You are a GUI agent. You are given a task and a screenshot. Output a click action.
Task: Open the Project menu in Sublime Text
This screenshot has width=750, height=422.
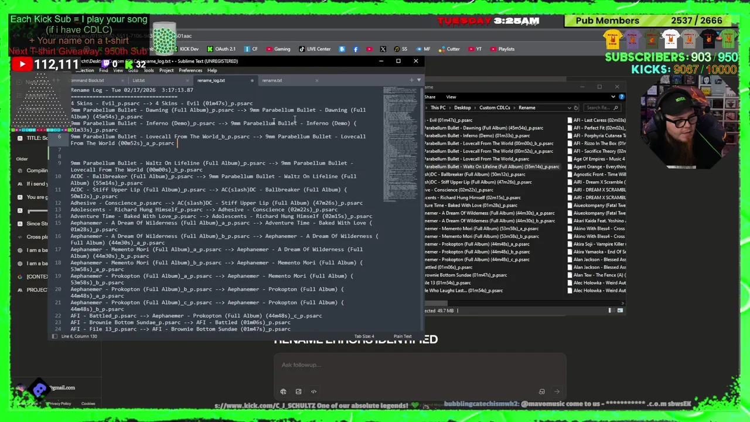[x=166, y=70]
